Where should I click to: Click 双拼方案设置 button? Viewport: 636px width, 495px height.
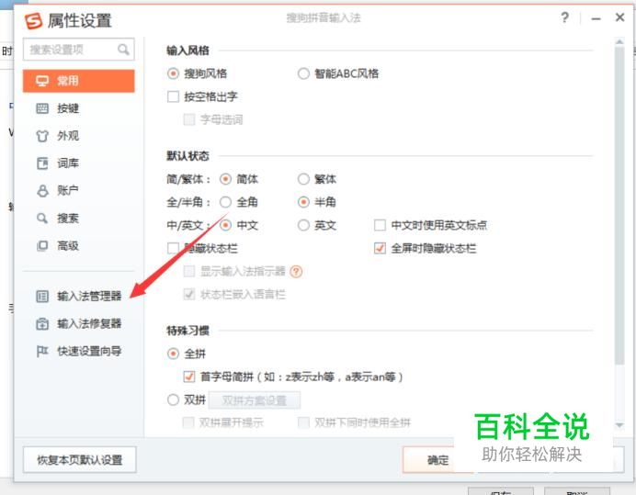[255, 400]
